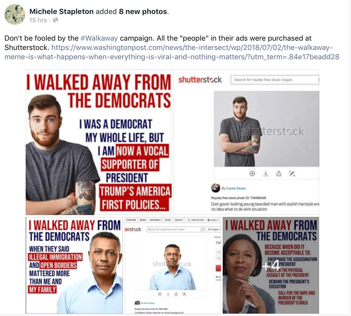Open the Michele Stapleton name link
The width and height of the screenshot is (351, 316).
(x=61, y=12)
